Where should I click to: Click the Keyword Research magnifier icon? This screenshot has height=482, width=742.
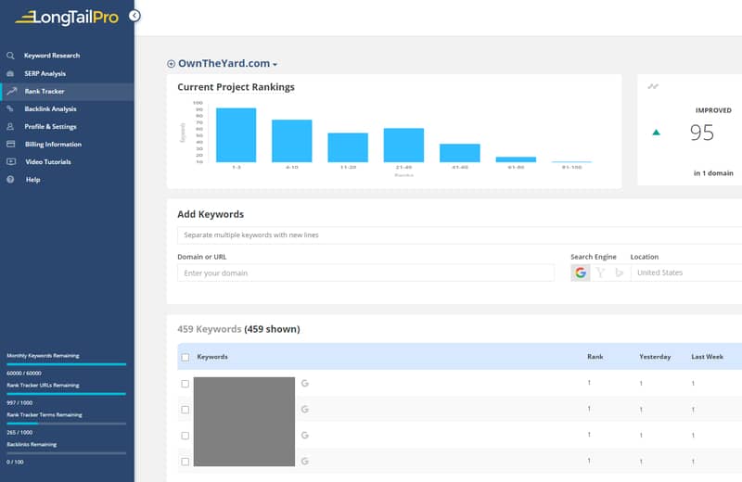pos(10,56)
